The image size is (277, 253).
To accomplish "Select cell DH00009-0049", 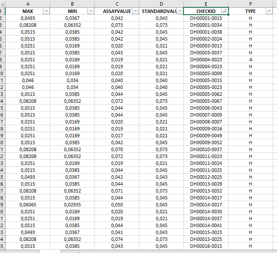I will click(x=206, y=136).
